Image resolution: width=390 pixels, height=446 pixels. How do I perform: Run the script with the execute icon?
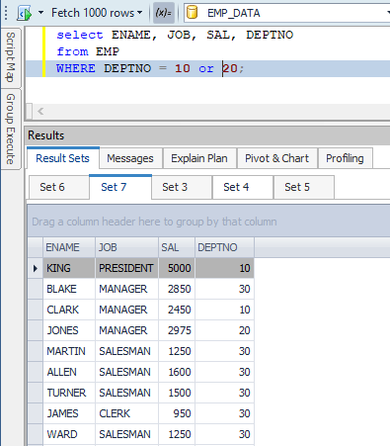tap(25, 13)
